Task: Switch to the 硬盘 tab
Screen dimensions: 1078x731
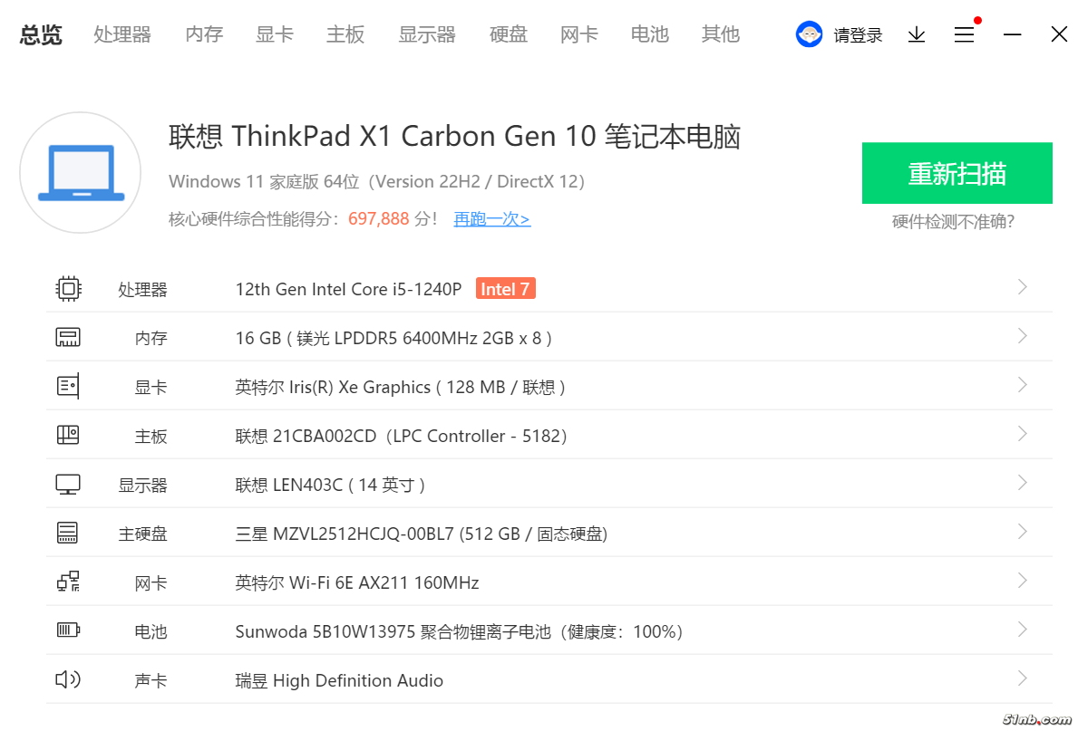Action: pos(508,34)
